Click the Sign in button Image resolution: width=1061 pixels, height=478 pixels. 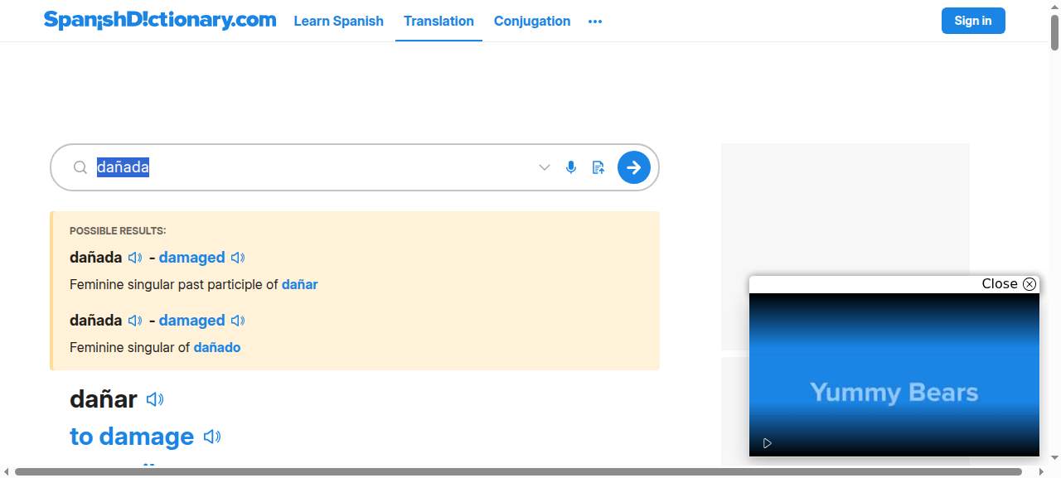[x=973, y=21]
